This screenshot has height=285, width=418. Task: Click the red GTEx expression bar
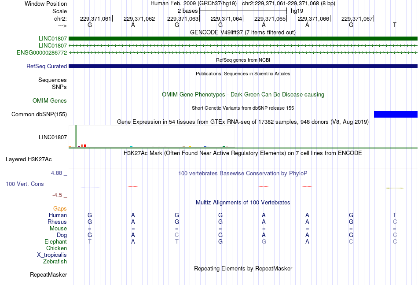tap(85, 146)
